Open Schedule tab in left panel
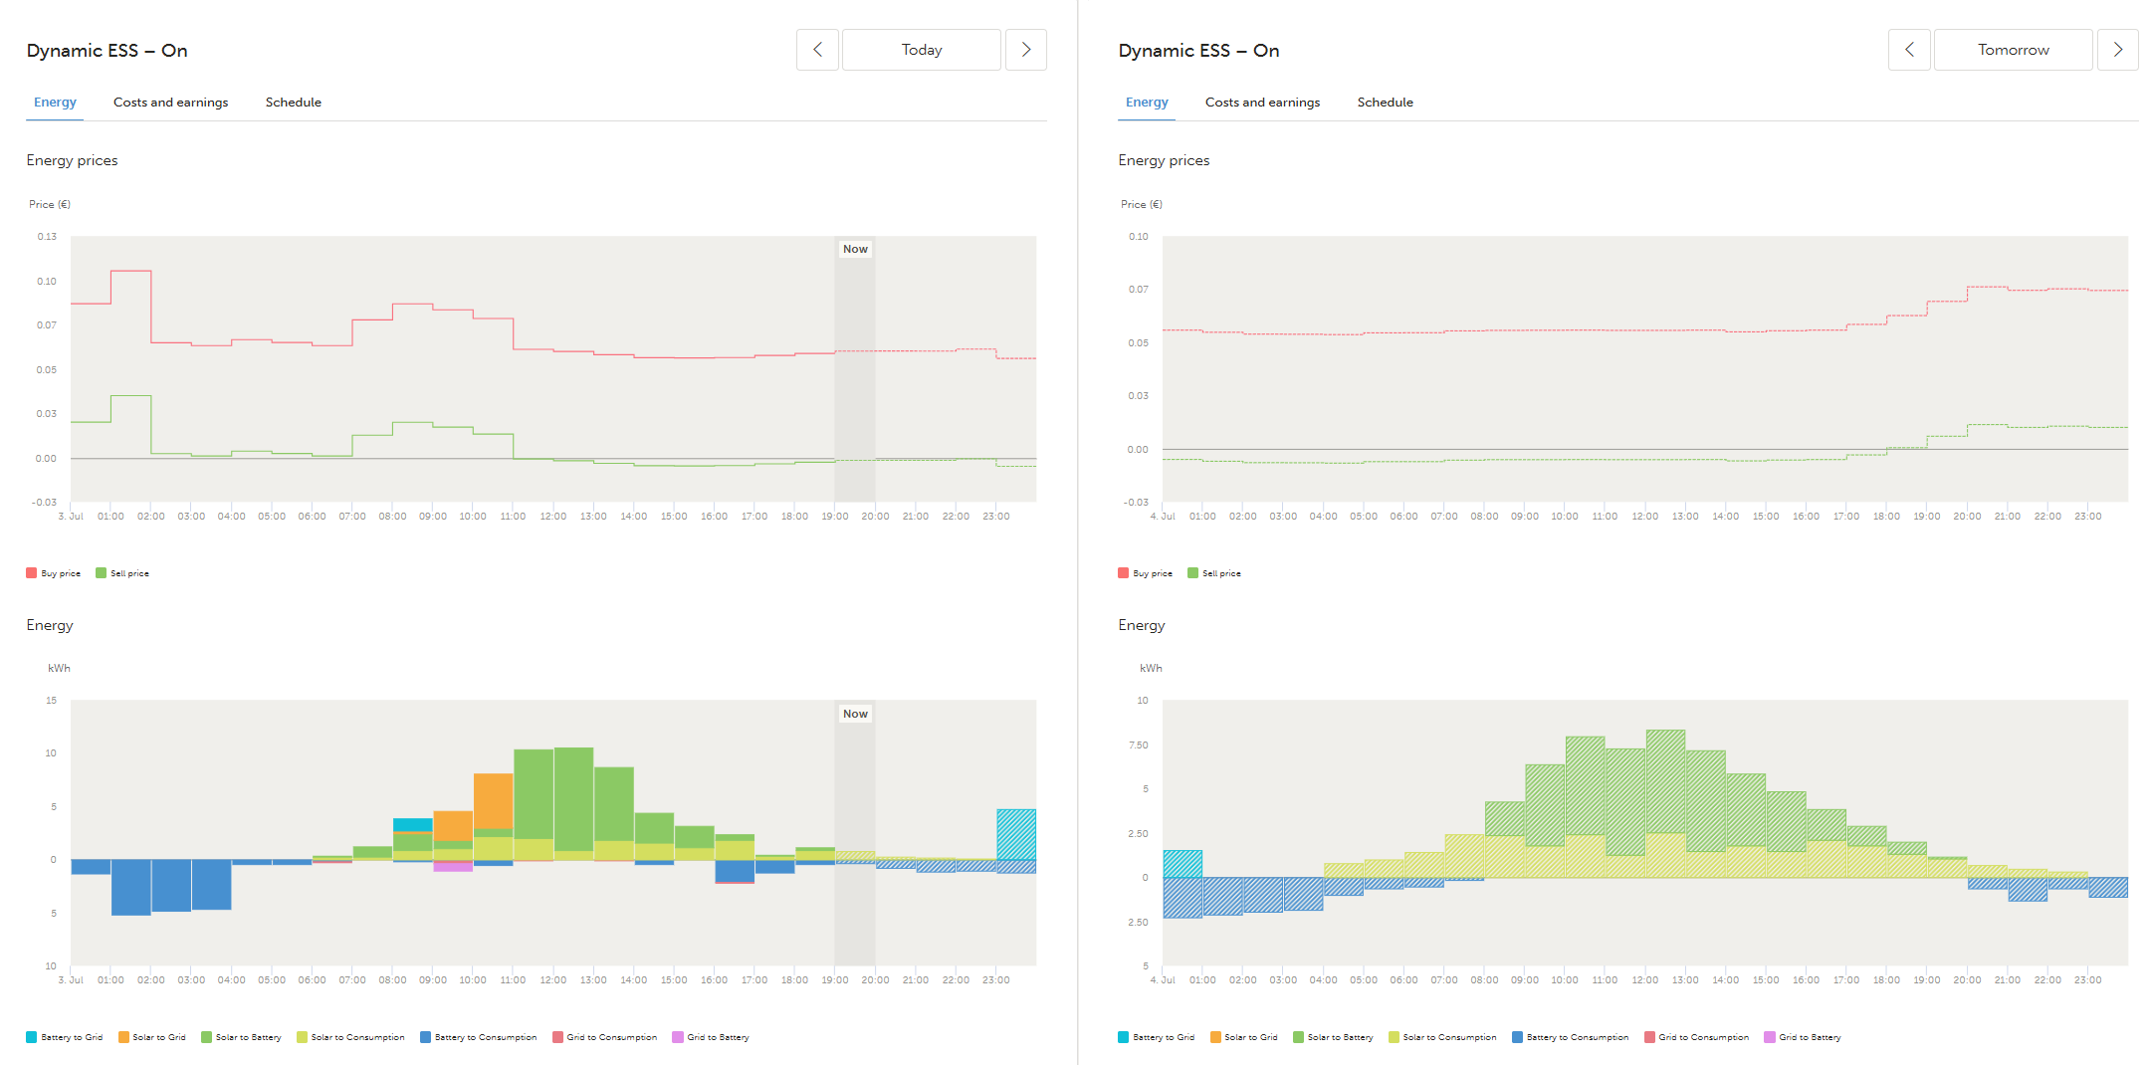Viewport: 2149px width, 1065px height. coord(294,103)
